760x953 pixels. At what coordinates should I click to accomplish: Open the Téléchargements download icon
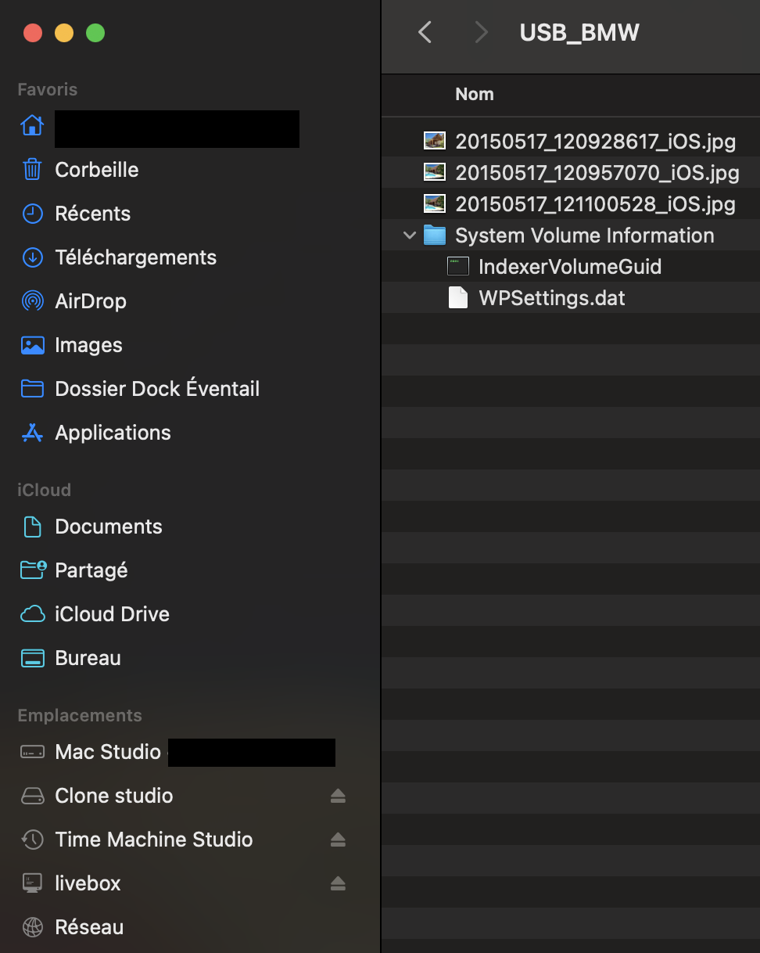pos(32,257)
